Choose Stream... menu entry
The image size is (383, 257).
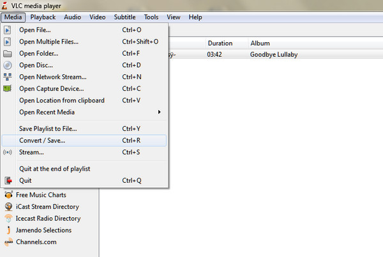(x=84, y=152)
